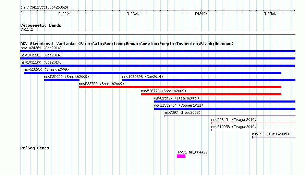Click the ruler's left arrow end
This screenshot has width=305, height=175.
[x=21, y=11]
